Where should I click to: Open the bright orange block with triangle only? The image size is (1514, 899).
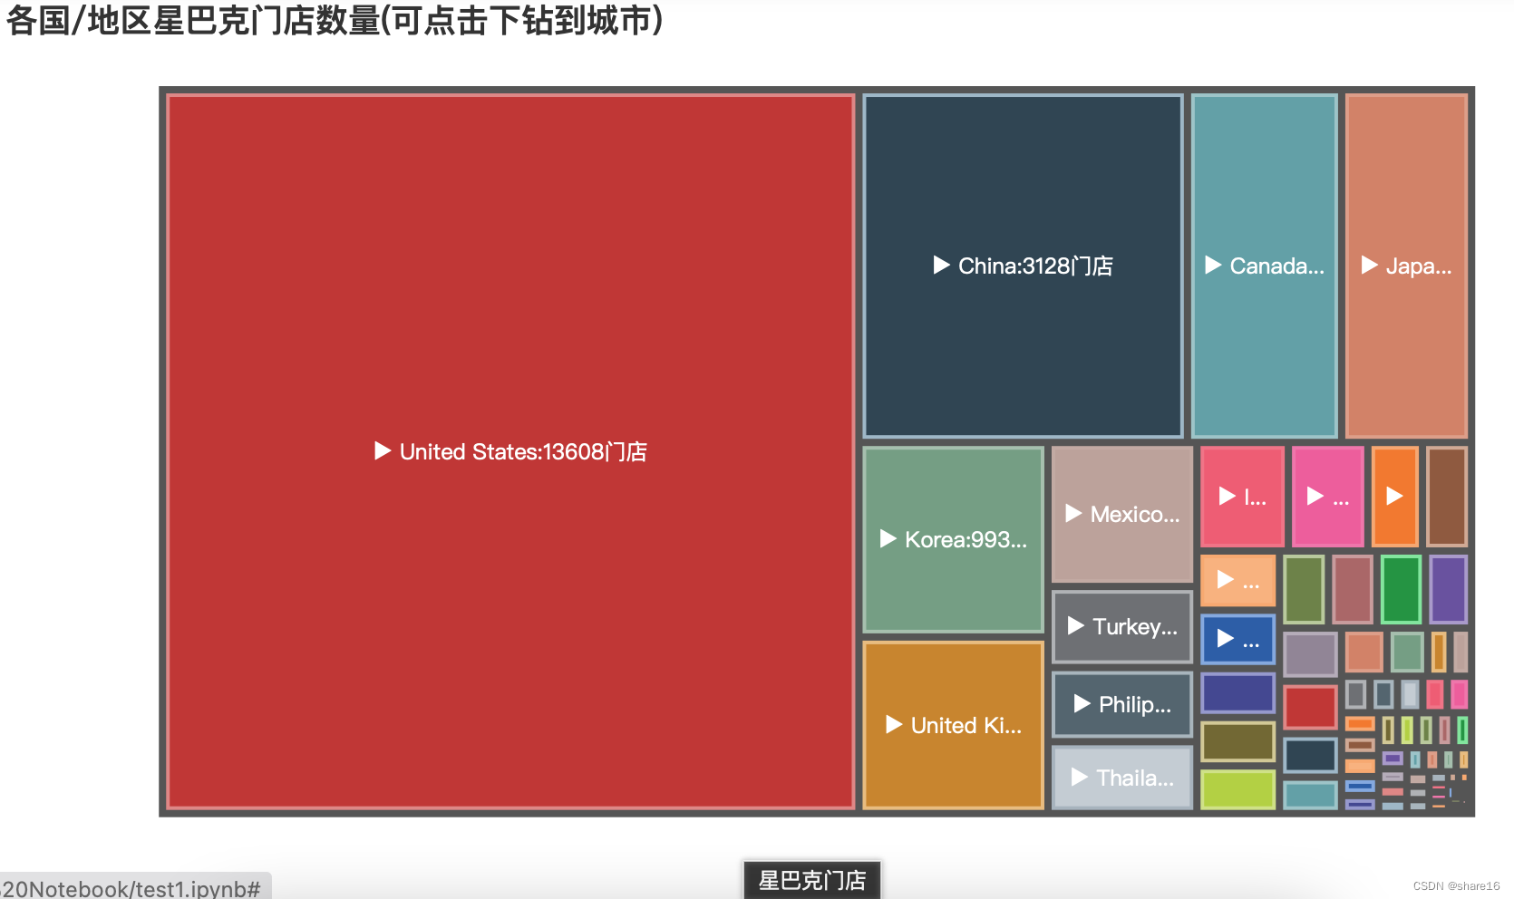1395,496
